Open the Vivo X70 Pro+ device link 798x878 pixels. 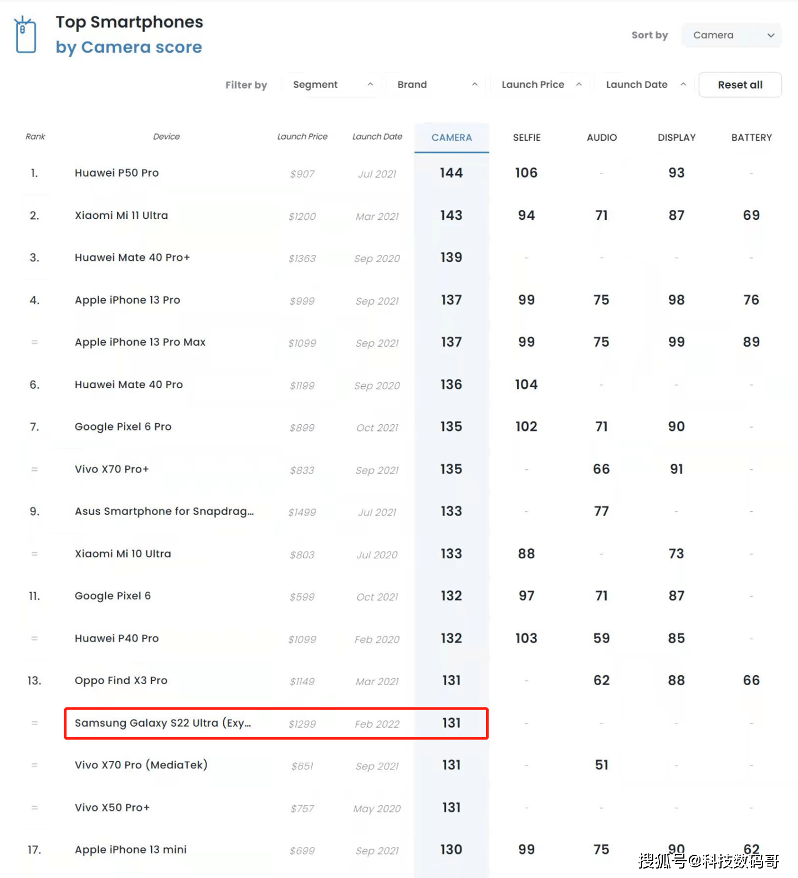112,469
